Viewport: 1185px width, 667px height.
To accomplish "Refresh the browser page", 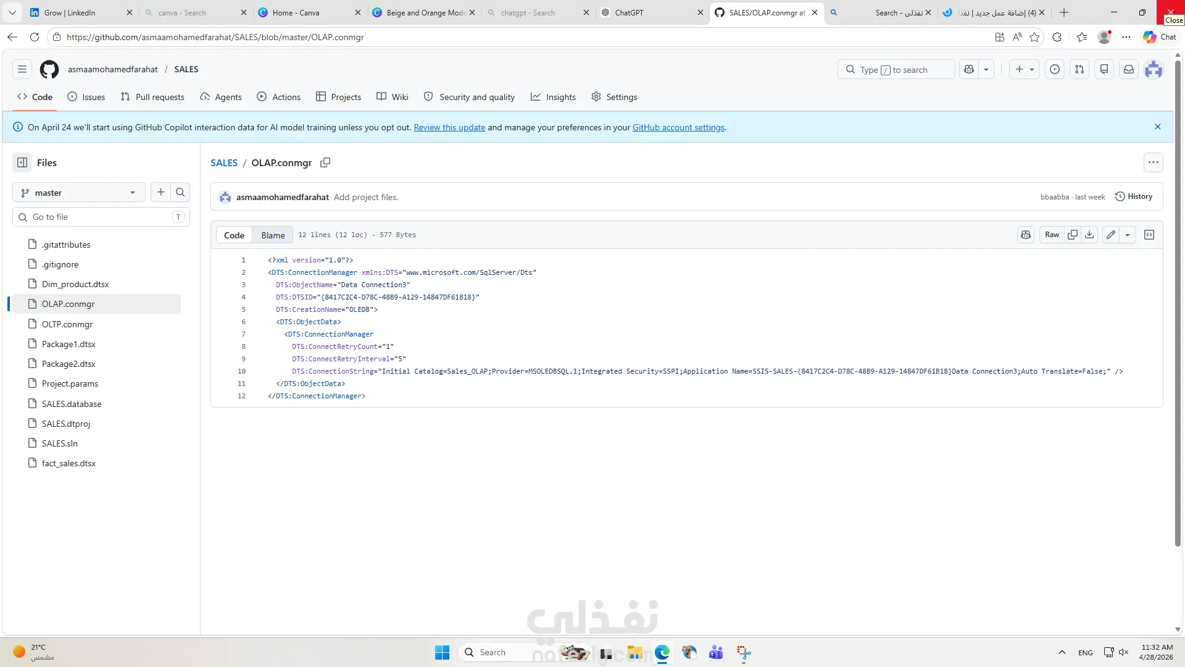I will click(35, 37).
